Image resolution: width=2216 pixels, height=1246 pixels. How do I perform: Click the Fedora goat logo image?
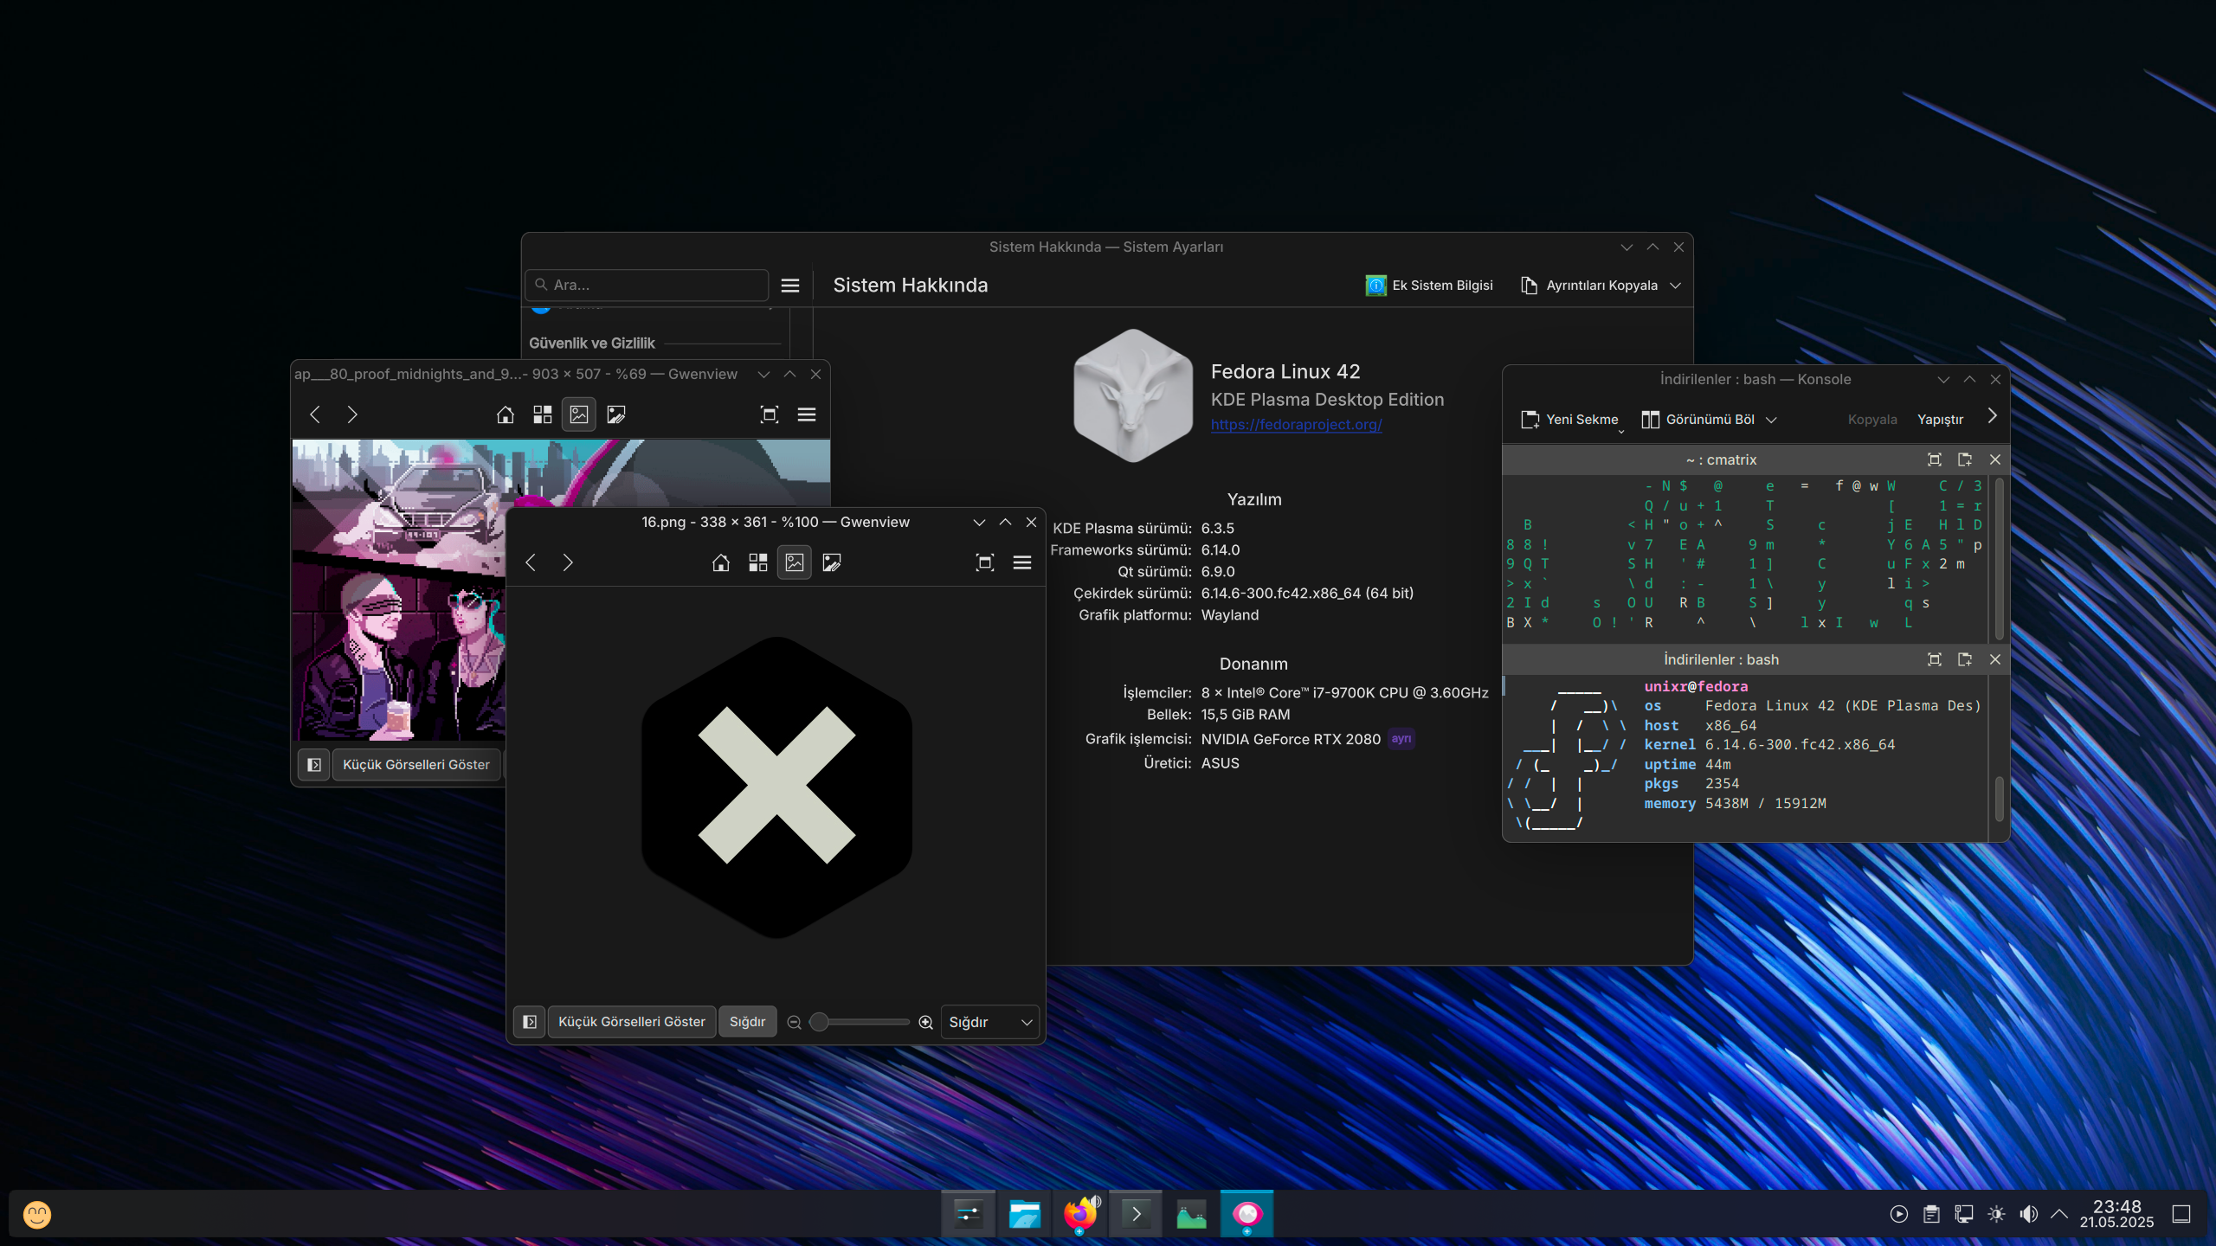point(1133,395)
